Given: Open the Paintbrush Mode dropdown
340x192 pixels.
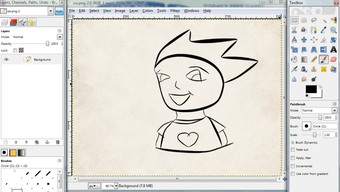Looking at the screenshot, I should point(319,110).
